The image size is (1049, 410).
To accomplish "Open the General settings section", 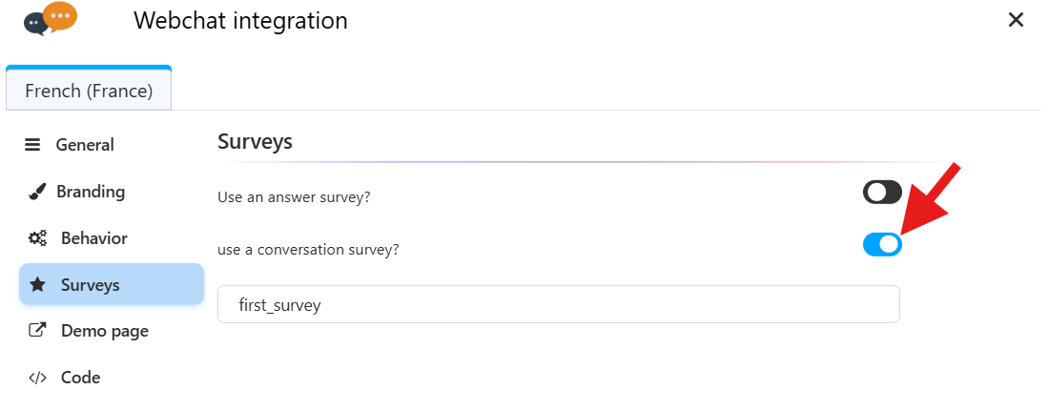I will [85, 145].
